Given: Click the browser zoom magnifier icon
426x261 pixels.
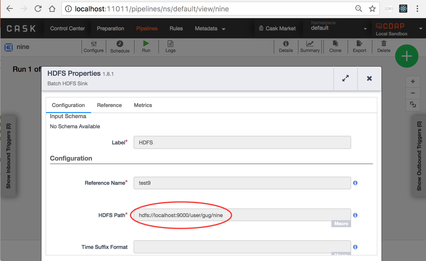Looking at the screenshot, I should (358, 9).
